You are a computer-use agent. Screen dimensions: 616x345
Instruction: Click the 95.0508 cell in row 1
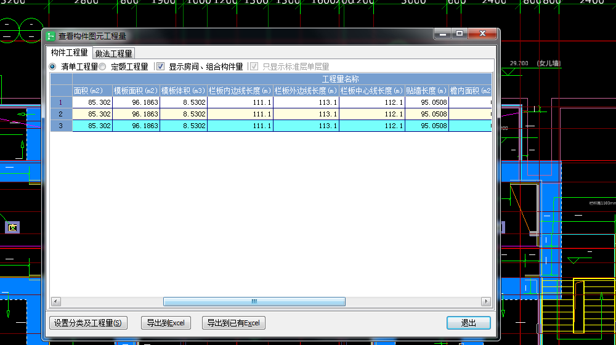pyautogui.click(x=427, y=102)
